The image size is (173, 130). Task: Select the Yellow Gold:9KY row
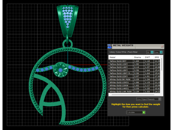(134, 61)
